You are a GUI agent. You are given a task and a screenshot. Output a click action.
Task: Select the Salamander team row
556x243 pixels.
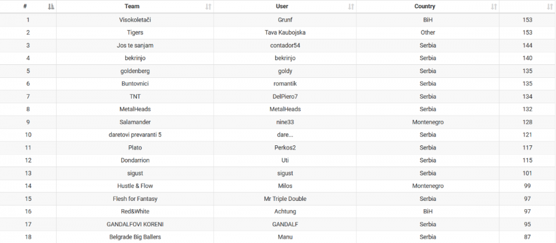[135, 122]
